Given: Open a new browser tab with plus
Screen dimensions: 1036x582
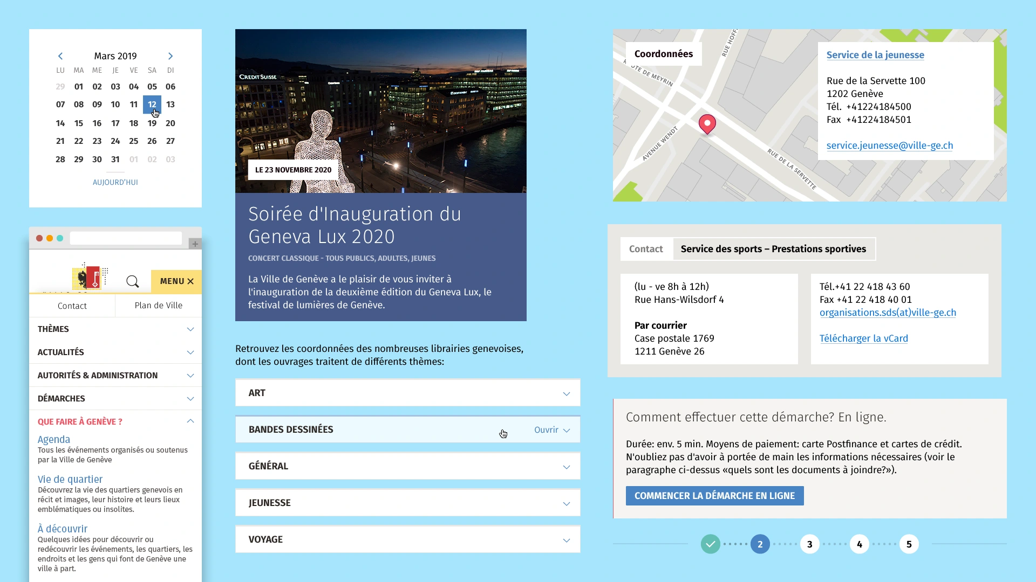Looking at the screenshot, I should (195, 244).
